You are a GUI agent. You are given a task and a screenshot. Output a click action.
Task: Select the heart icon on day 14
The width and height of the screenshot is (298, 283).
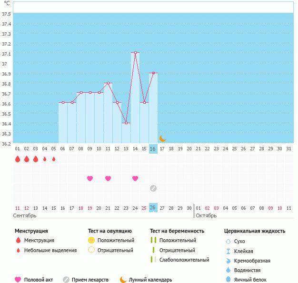tap(135, 178)
